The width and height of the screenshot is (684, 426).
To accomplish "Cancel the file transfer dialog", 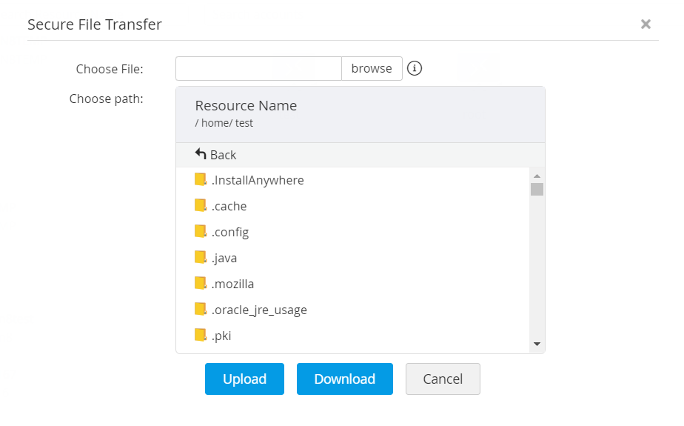I will [443, 379].
